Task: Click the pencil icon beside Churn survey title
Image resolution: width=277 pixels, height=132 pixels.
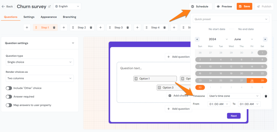Action: click(49, 6)
